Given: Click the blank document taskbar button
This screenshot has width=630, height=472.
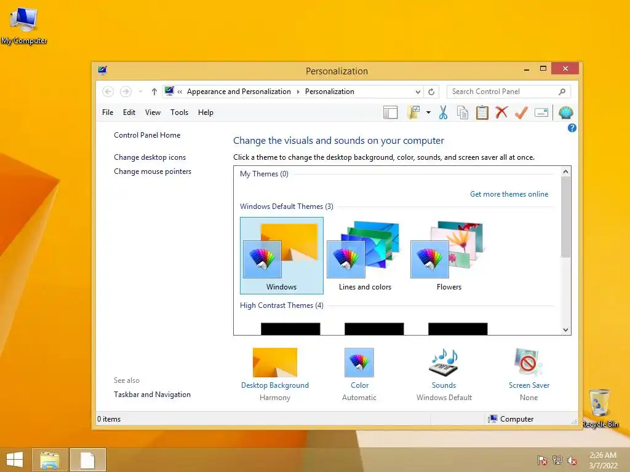Looking at the screenshot, I should point(87,460).
